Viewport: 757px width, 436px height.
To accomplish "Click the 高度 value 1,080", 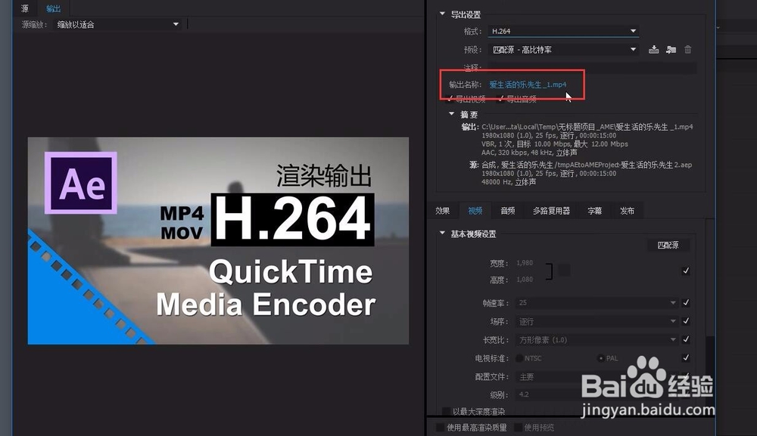I will coord(525,280).
